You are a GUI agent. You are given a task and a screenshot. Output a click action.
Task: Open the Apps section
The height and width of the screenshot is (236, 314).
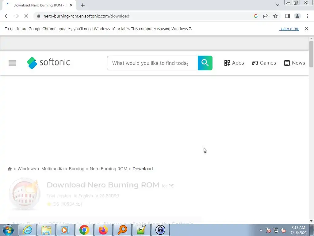[234, 63]
